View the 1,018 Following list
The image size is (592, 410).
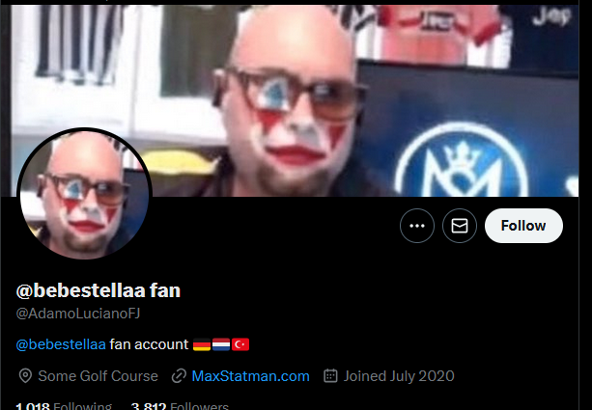point(64,406)
